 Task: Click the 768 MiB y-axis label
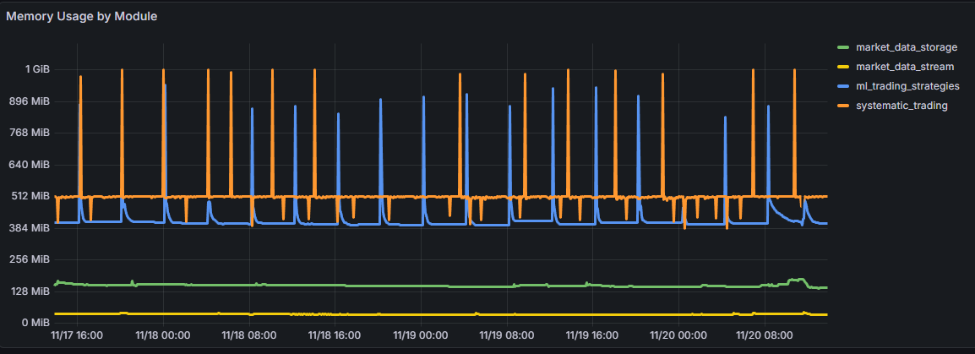[x=32, y=133]
